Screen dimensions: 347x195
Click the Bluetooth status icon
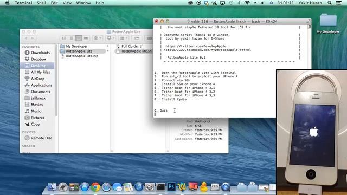point(239,3)
